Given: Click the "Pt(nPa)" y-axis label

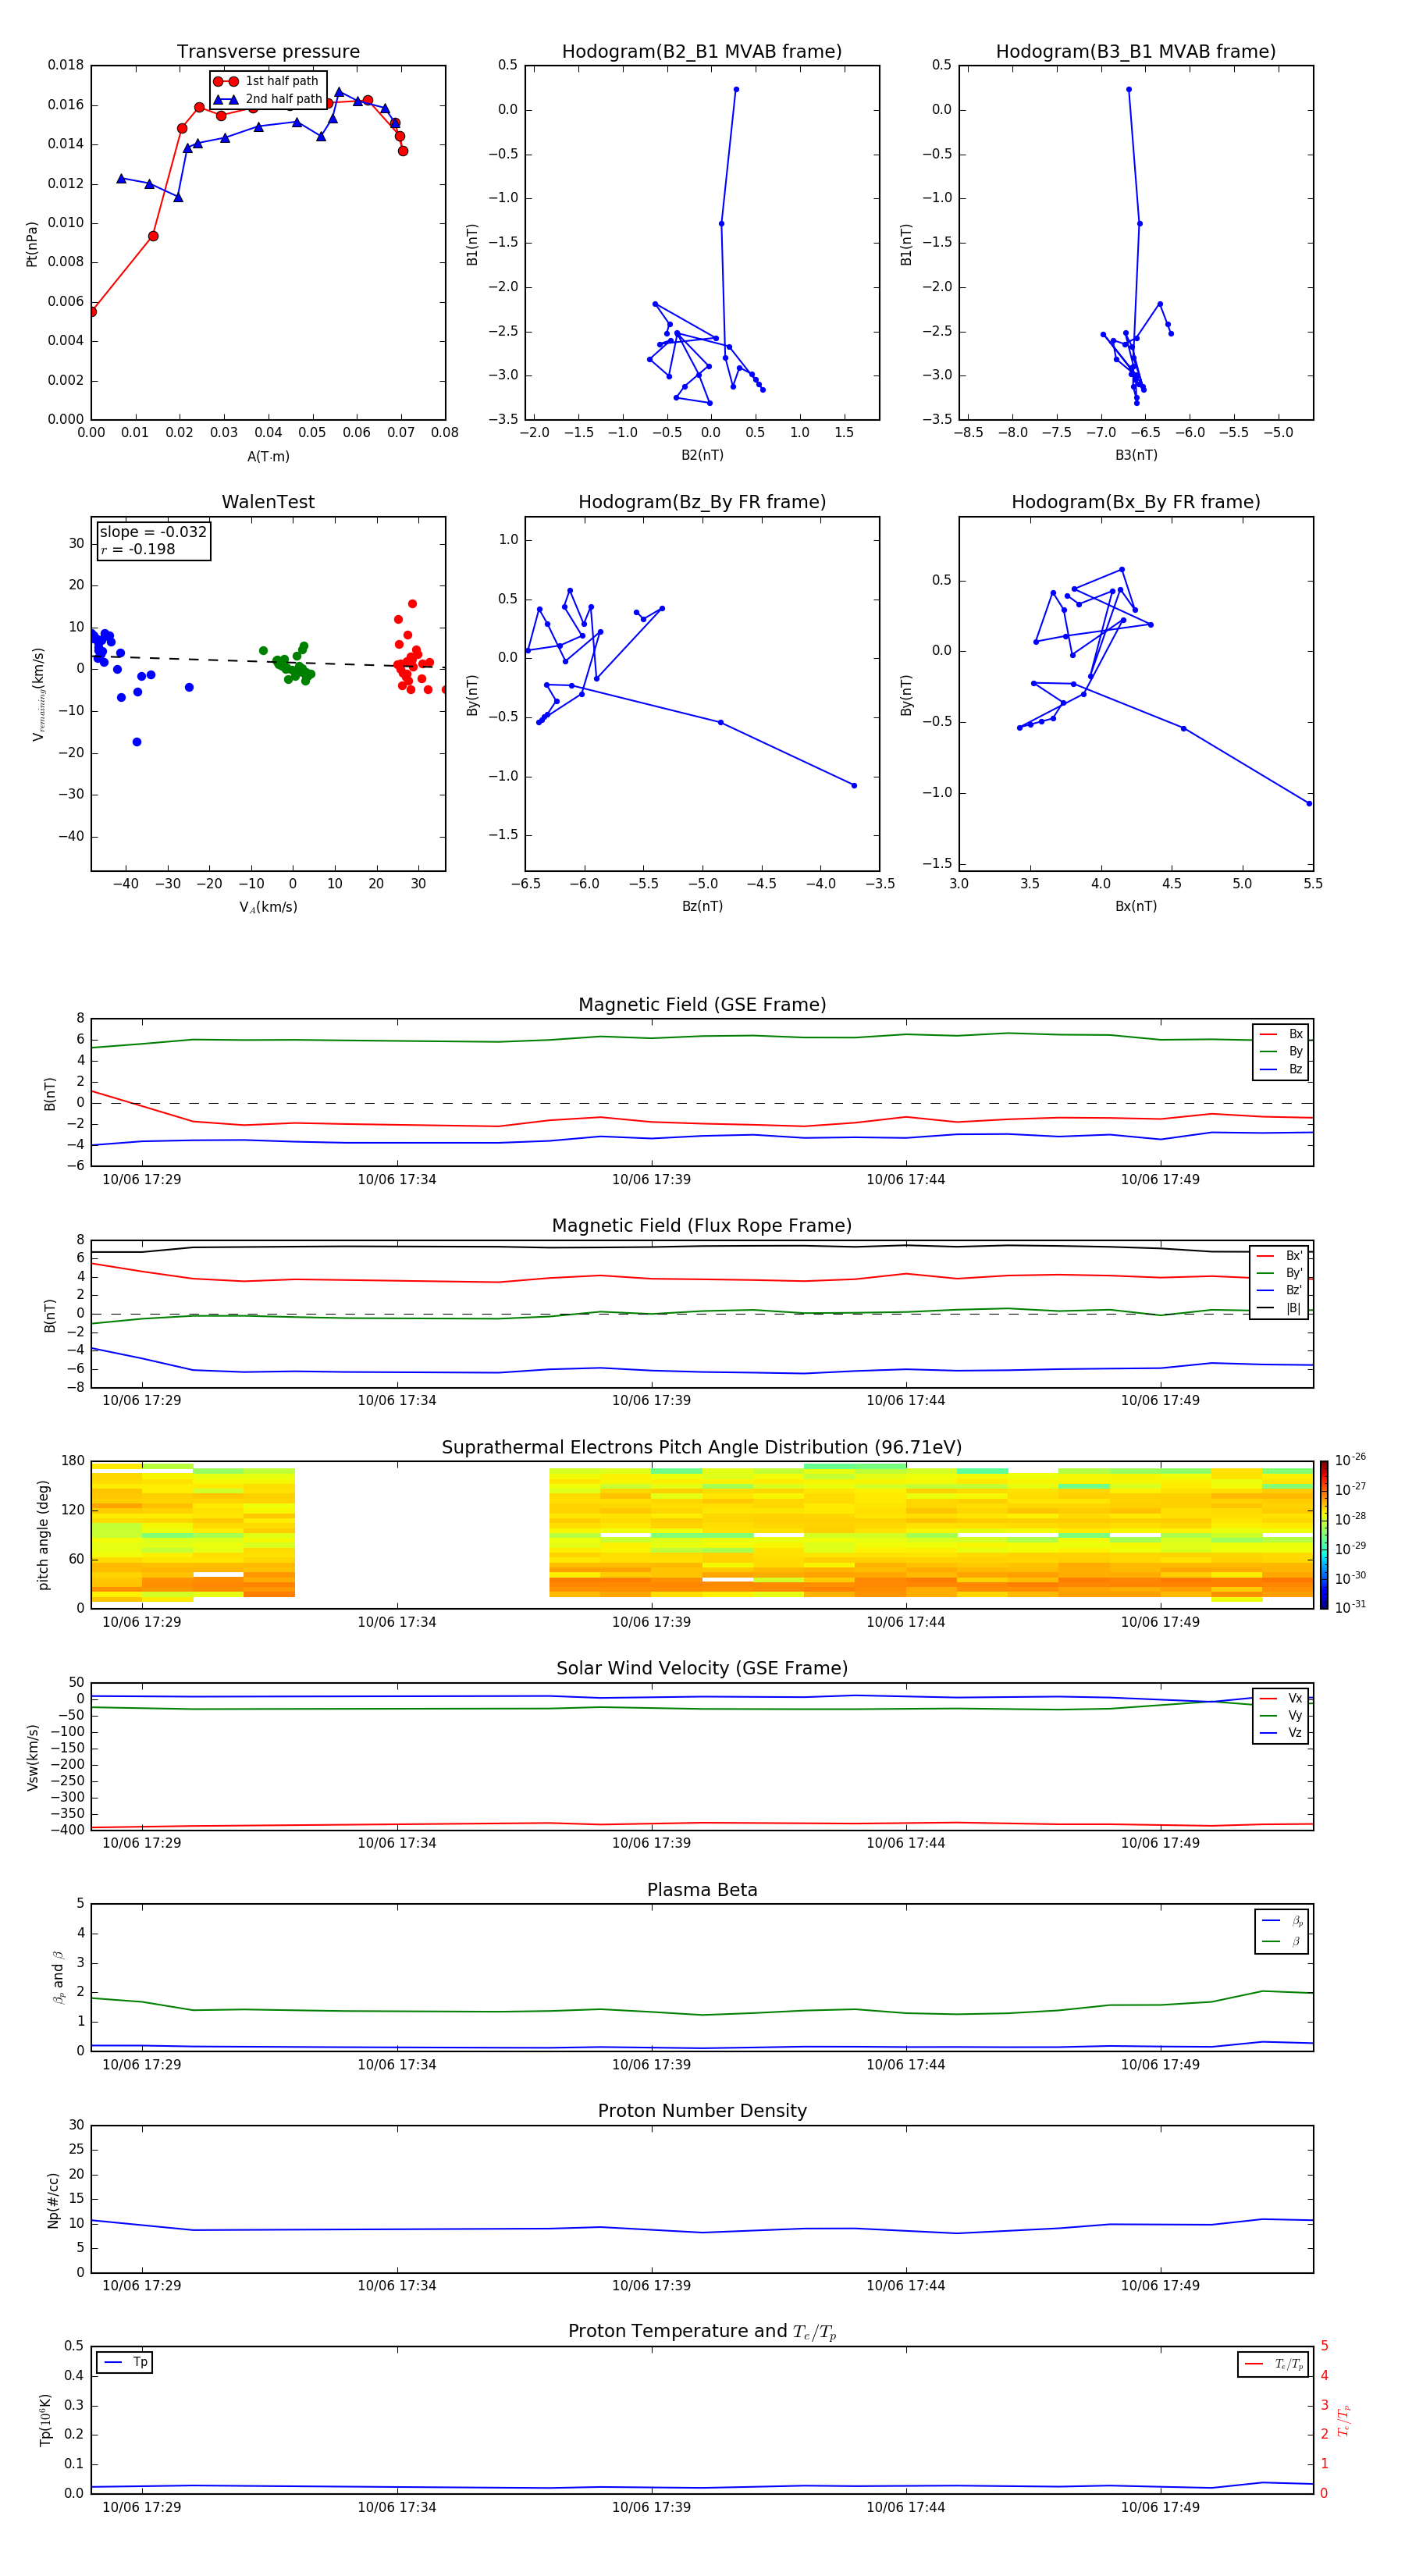Looking at the screenshot, I should coord(32,243).
